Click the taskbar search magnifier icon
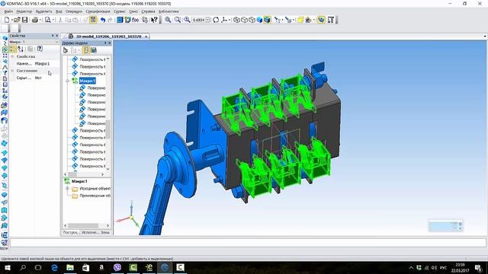 tap(23, 267)
